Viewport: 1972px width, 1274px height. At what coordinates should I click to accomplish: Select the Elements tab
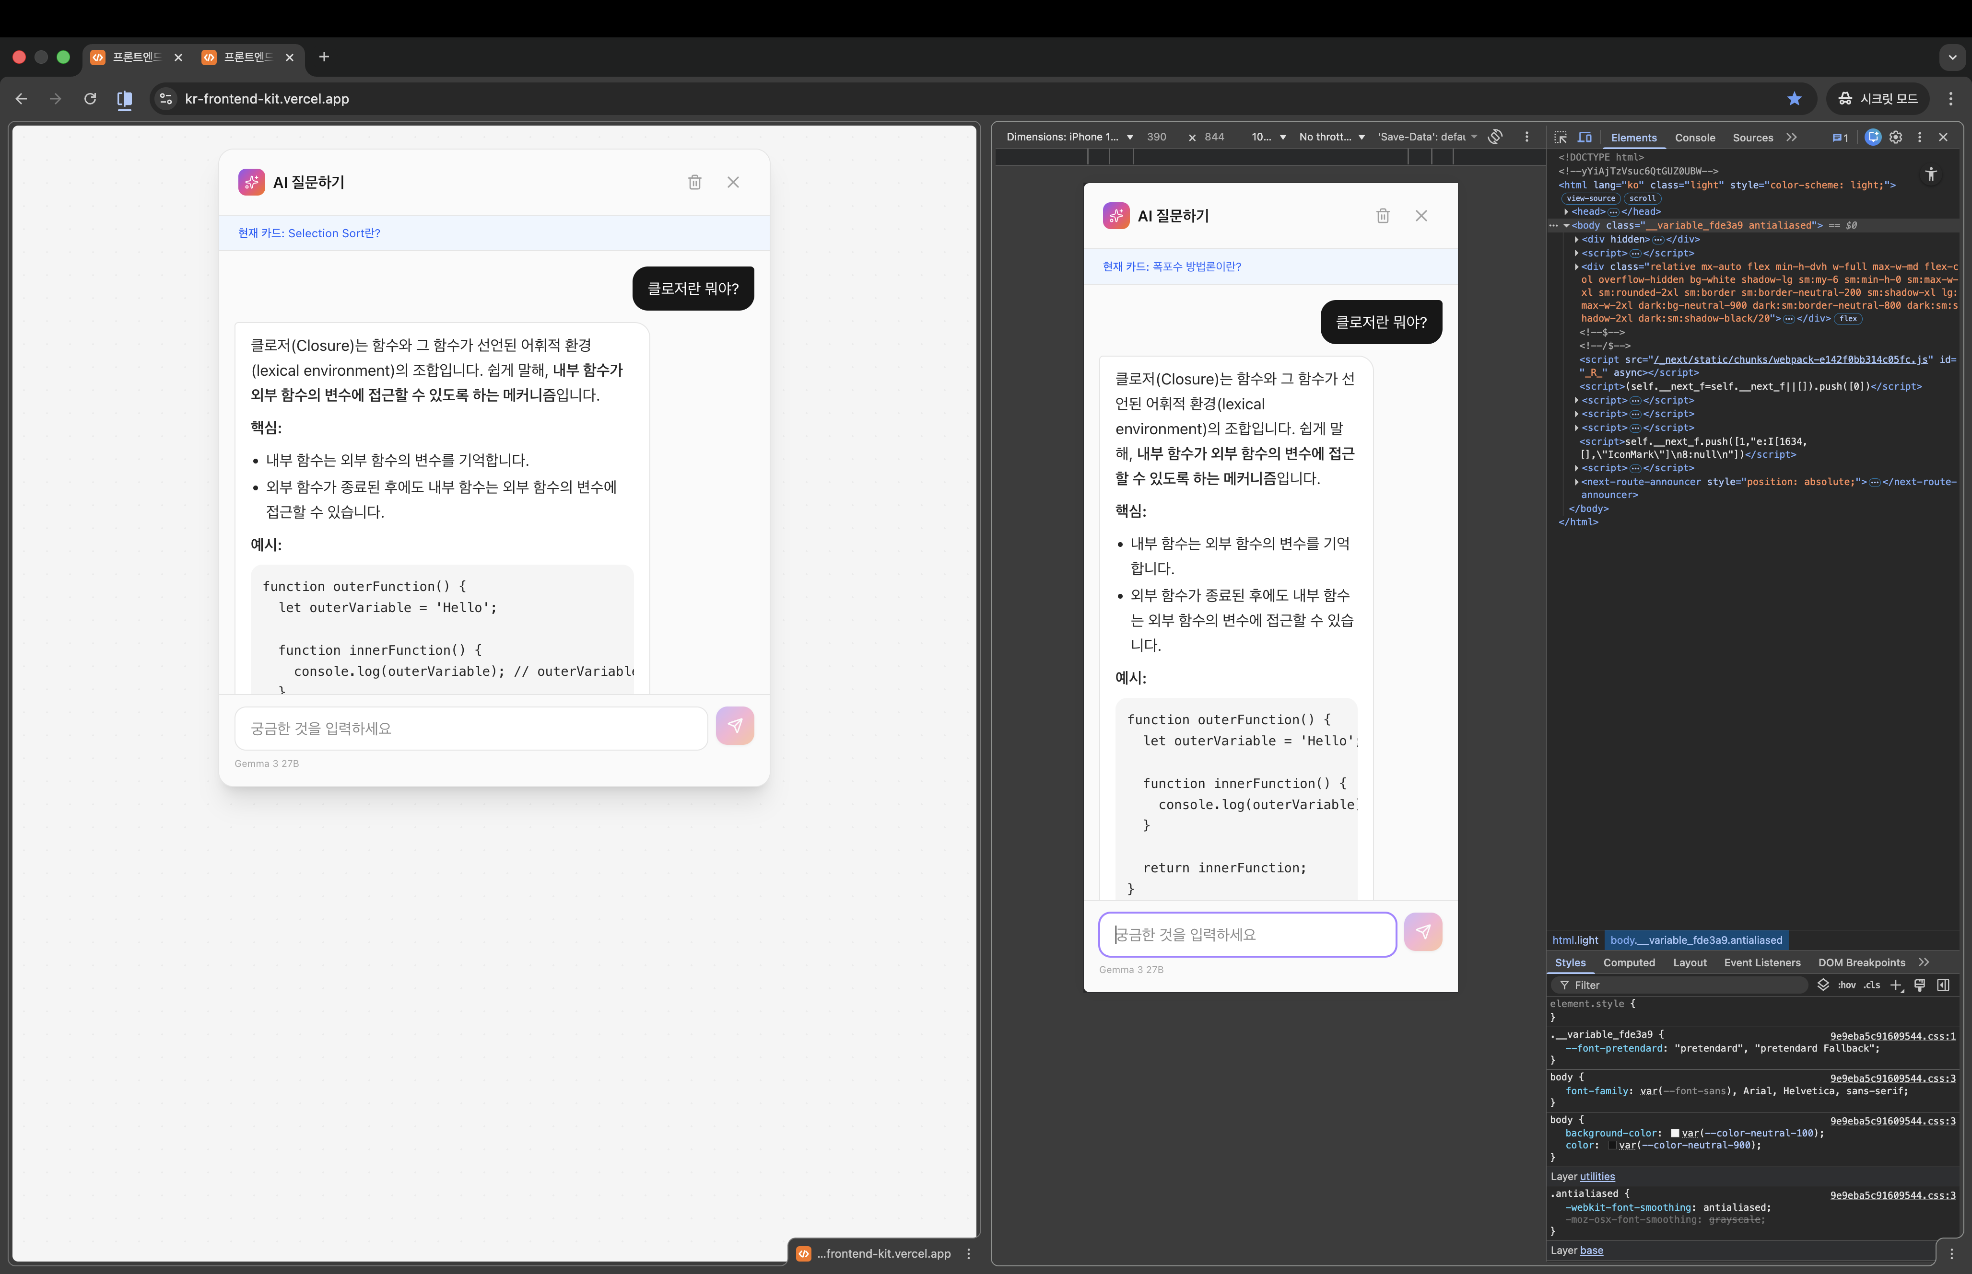click(x=1633, y=138)
